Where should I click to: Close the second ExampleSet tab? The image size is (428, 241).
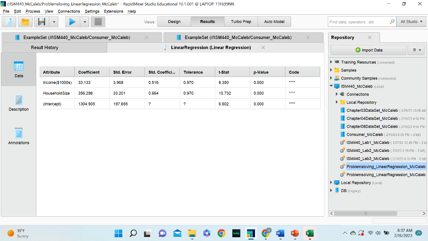308,37
